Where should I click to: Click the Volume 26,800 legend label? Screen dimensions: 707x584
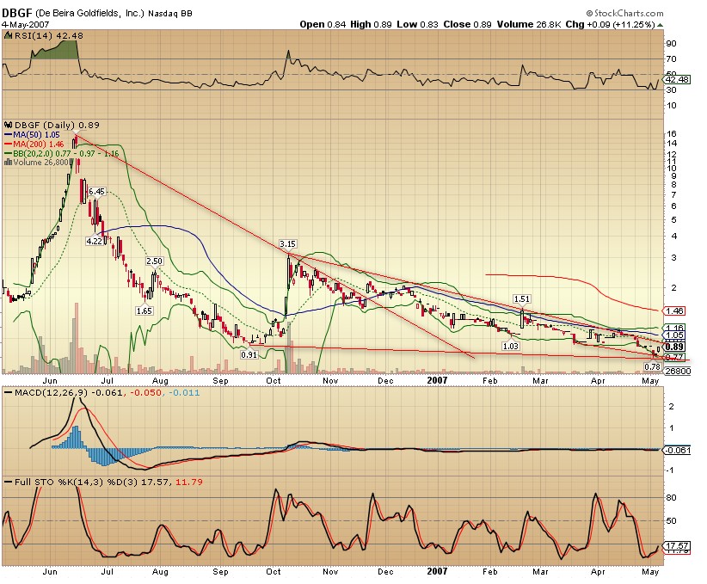point(40,162)
